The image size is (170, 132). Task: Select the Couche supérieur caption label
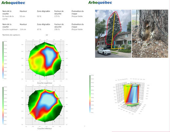pos(45,83)
